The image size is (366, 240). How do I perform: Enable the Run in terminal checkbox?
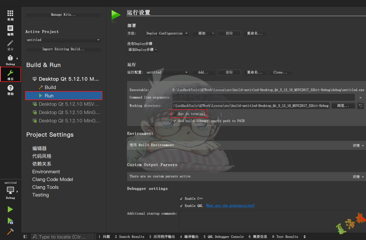tap(175, 114)
